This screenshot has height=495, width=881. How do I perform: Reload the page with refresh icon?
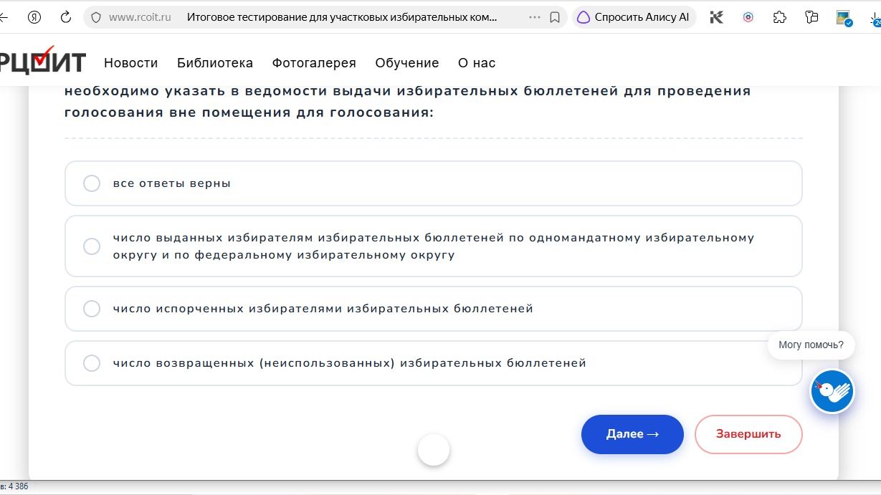click(x=66, y=17)
